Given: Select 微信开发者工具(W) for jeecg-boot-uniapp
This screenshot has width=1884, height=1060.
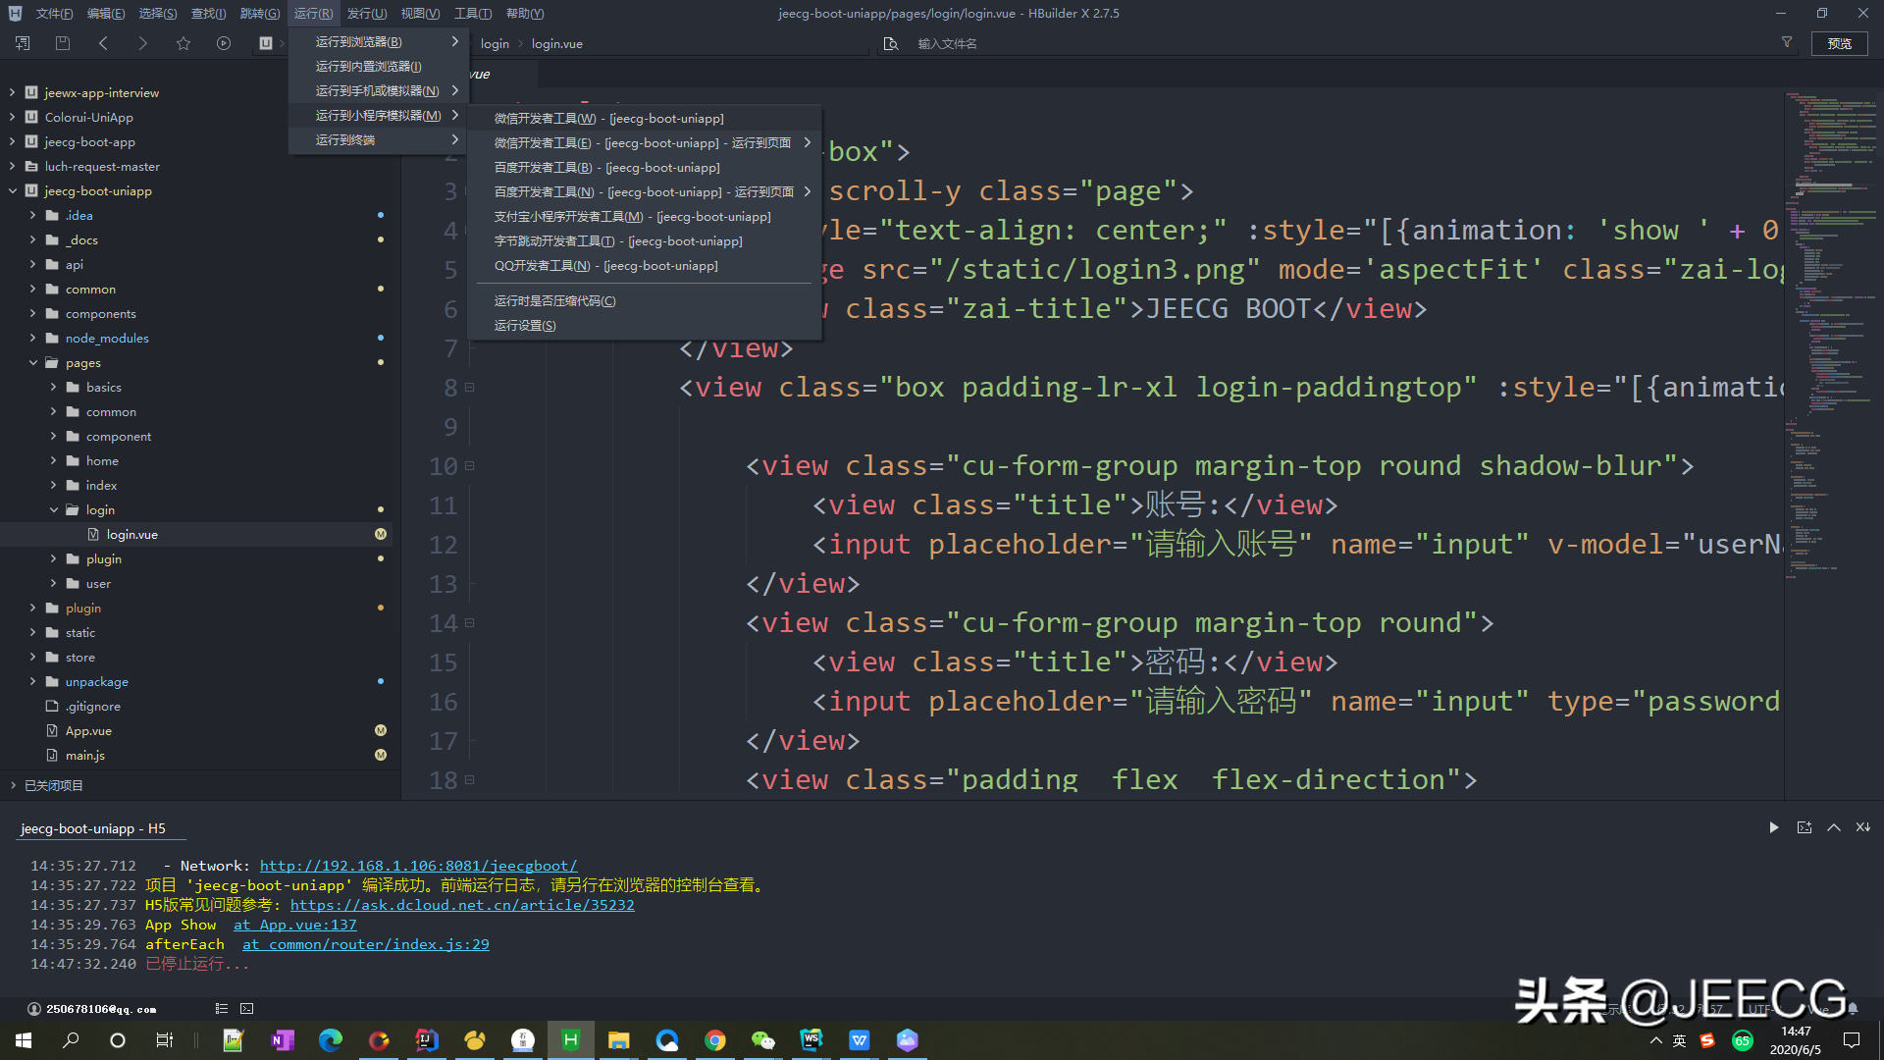Looking at the screenshot, I should tap(644, 119).
